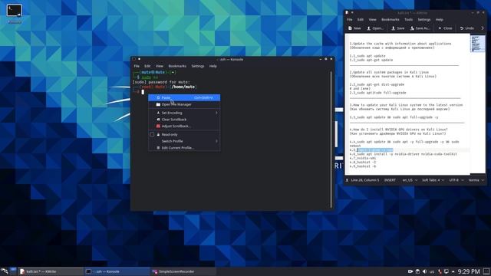Open the en_US dictionary dropdown
491x276 pixels.
point(410,180)
